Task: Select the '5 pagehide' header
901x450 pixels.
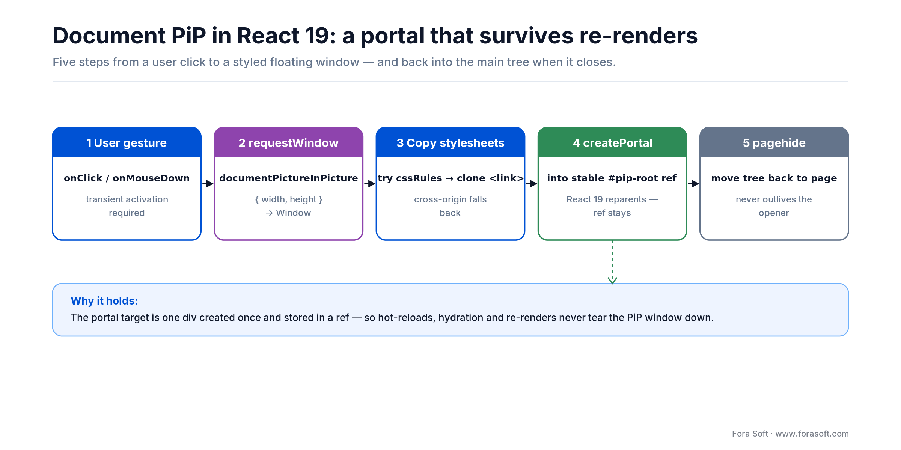Action: pos(774,142)
